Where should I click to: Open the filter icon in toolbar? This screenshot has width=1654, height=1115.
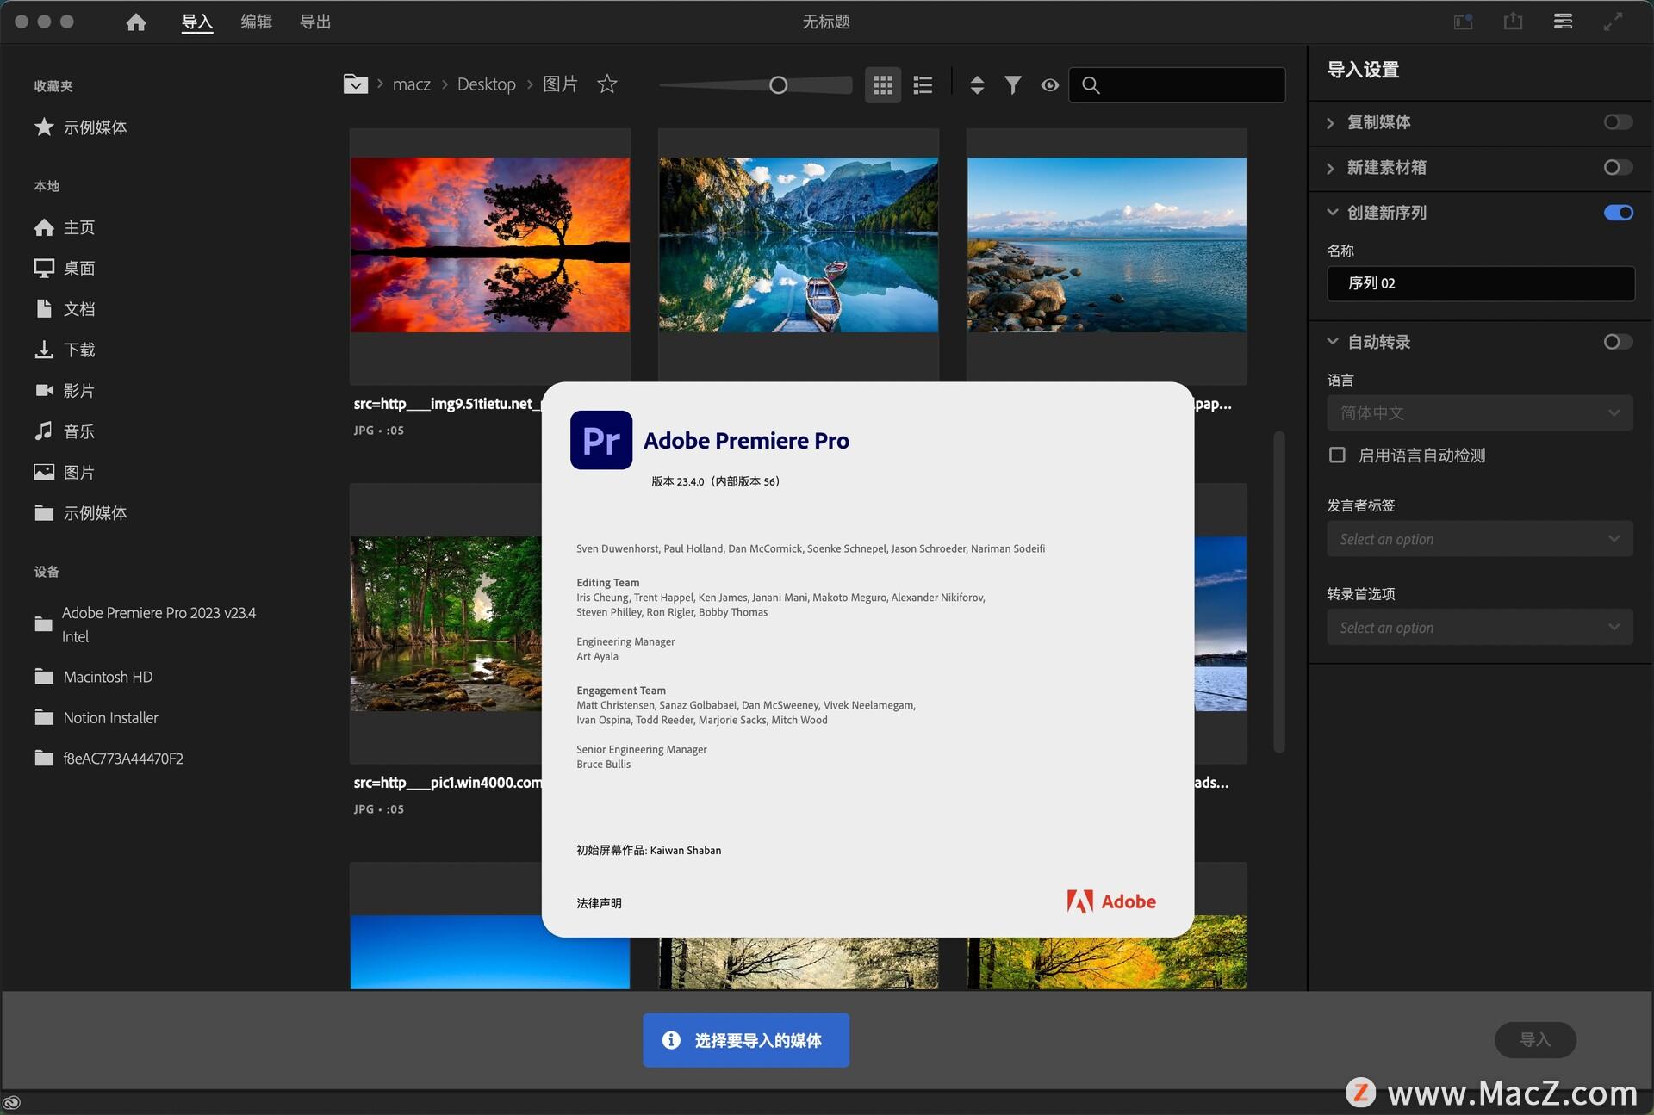pyautogui.click(x=1012, y=84)
